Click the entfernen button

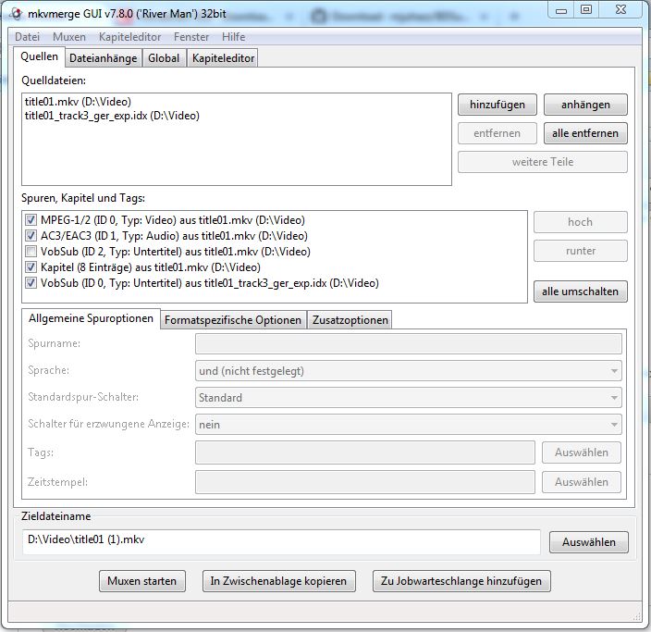tap(497, 133)
